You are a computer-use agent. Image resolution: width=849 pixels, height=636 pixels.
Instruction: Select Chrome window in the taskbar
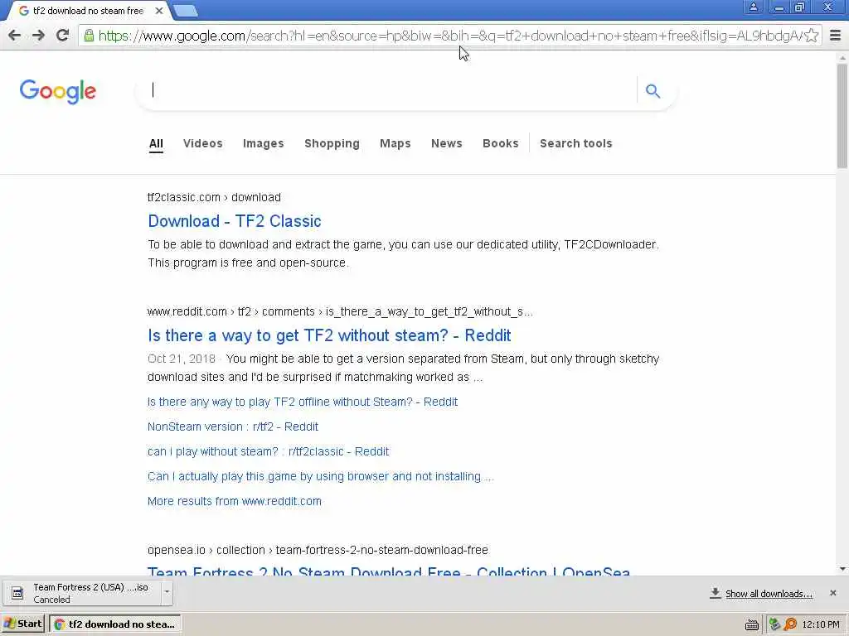tap(114, 624)
